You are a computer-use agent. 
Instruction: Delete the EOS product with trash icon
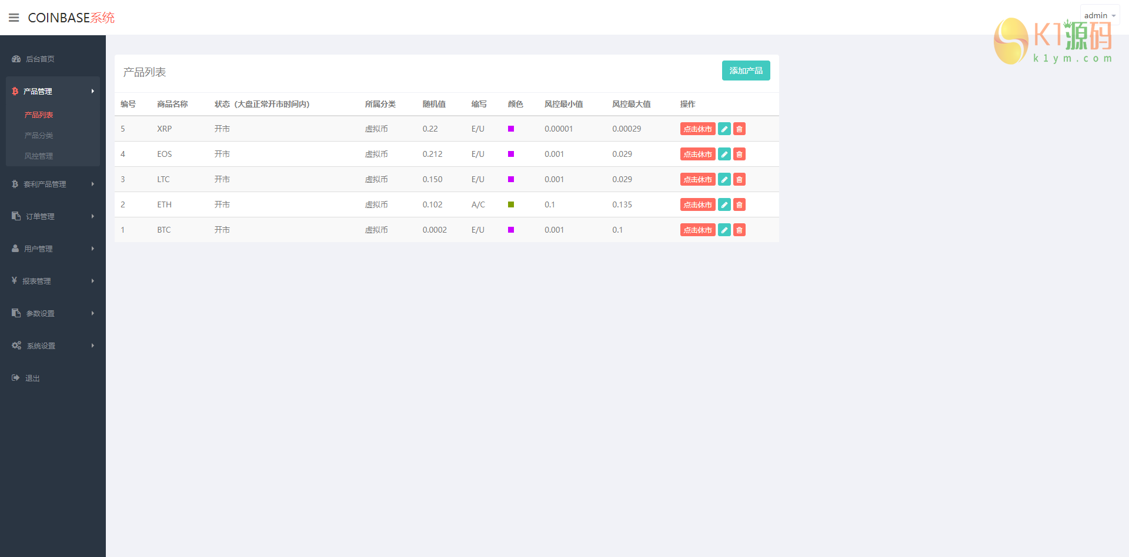pyautogui.click(x=739, y=155)
